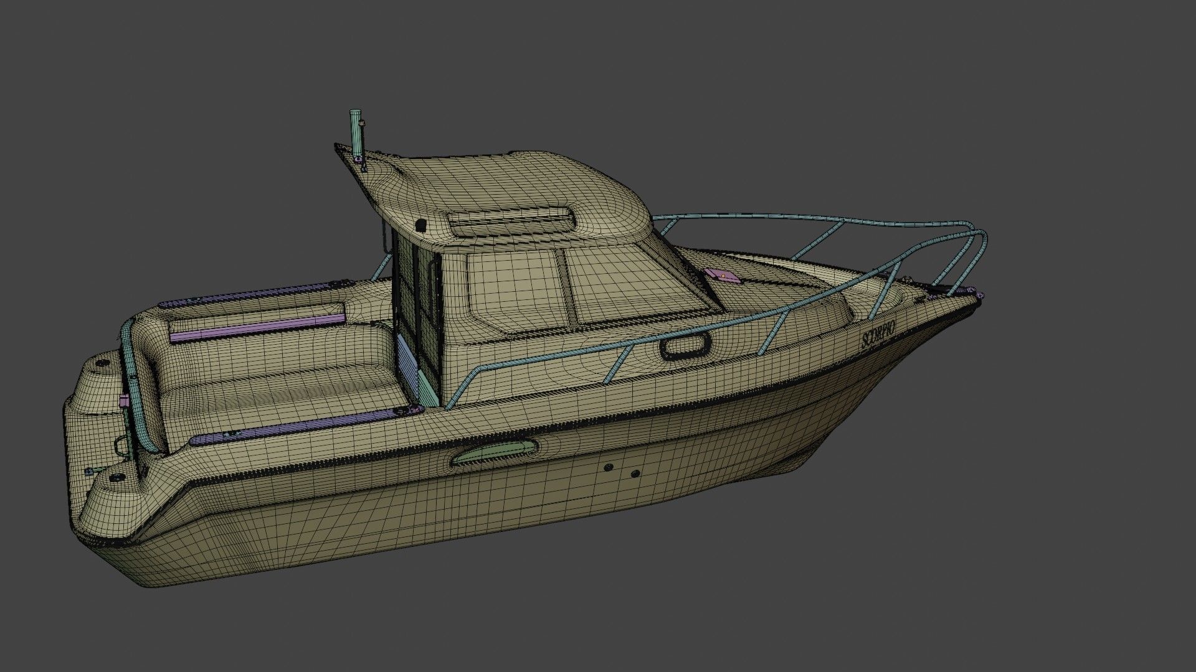Select the small black fitting on the roof
1196x672 pixels.
[420, 225]
